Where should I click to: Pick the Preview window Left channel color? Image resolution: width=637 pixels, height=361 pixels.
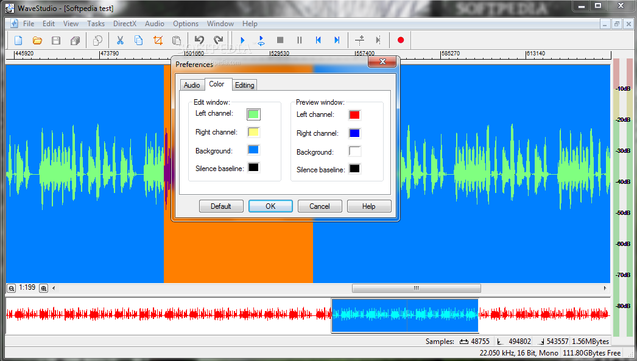(354, 115)
